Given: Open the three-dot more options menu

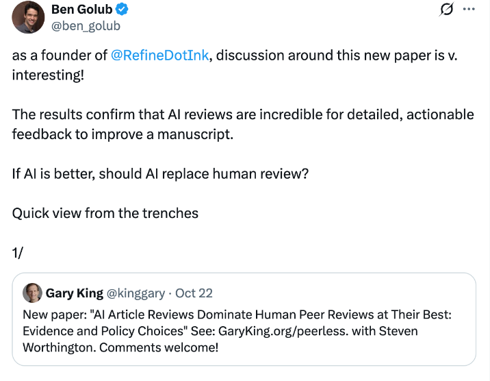Looking at the screenshot, I should pos(469,9).
